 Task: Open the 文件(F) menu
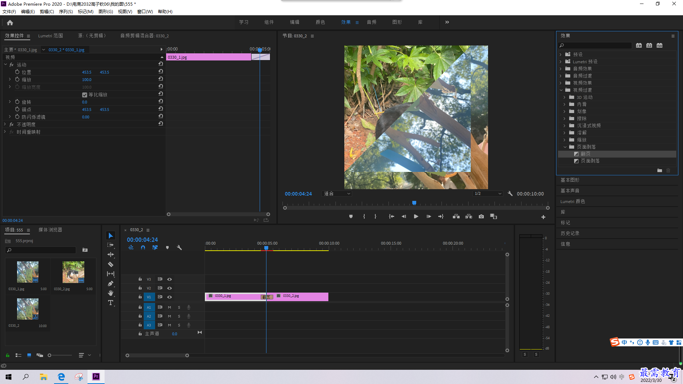[9, 11]
